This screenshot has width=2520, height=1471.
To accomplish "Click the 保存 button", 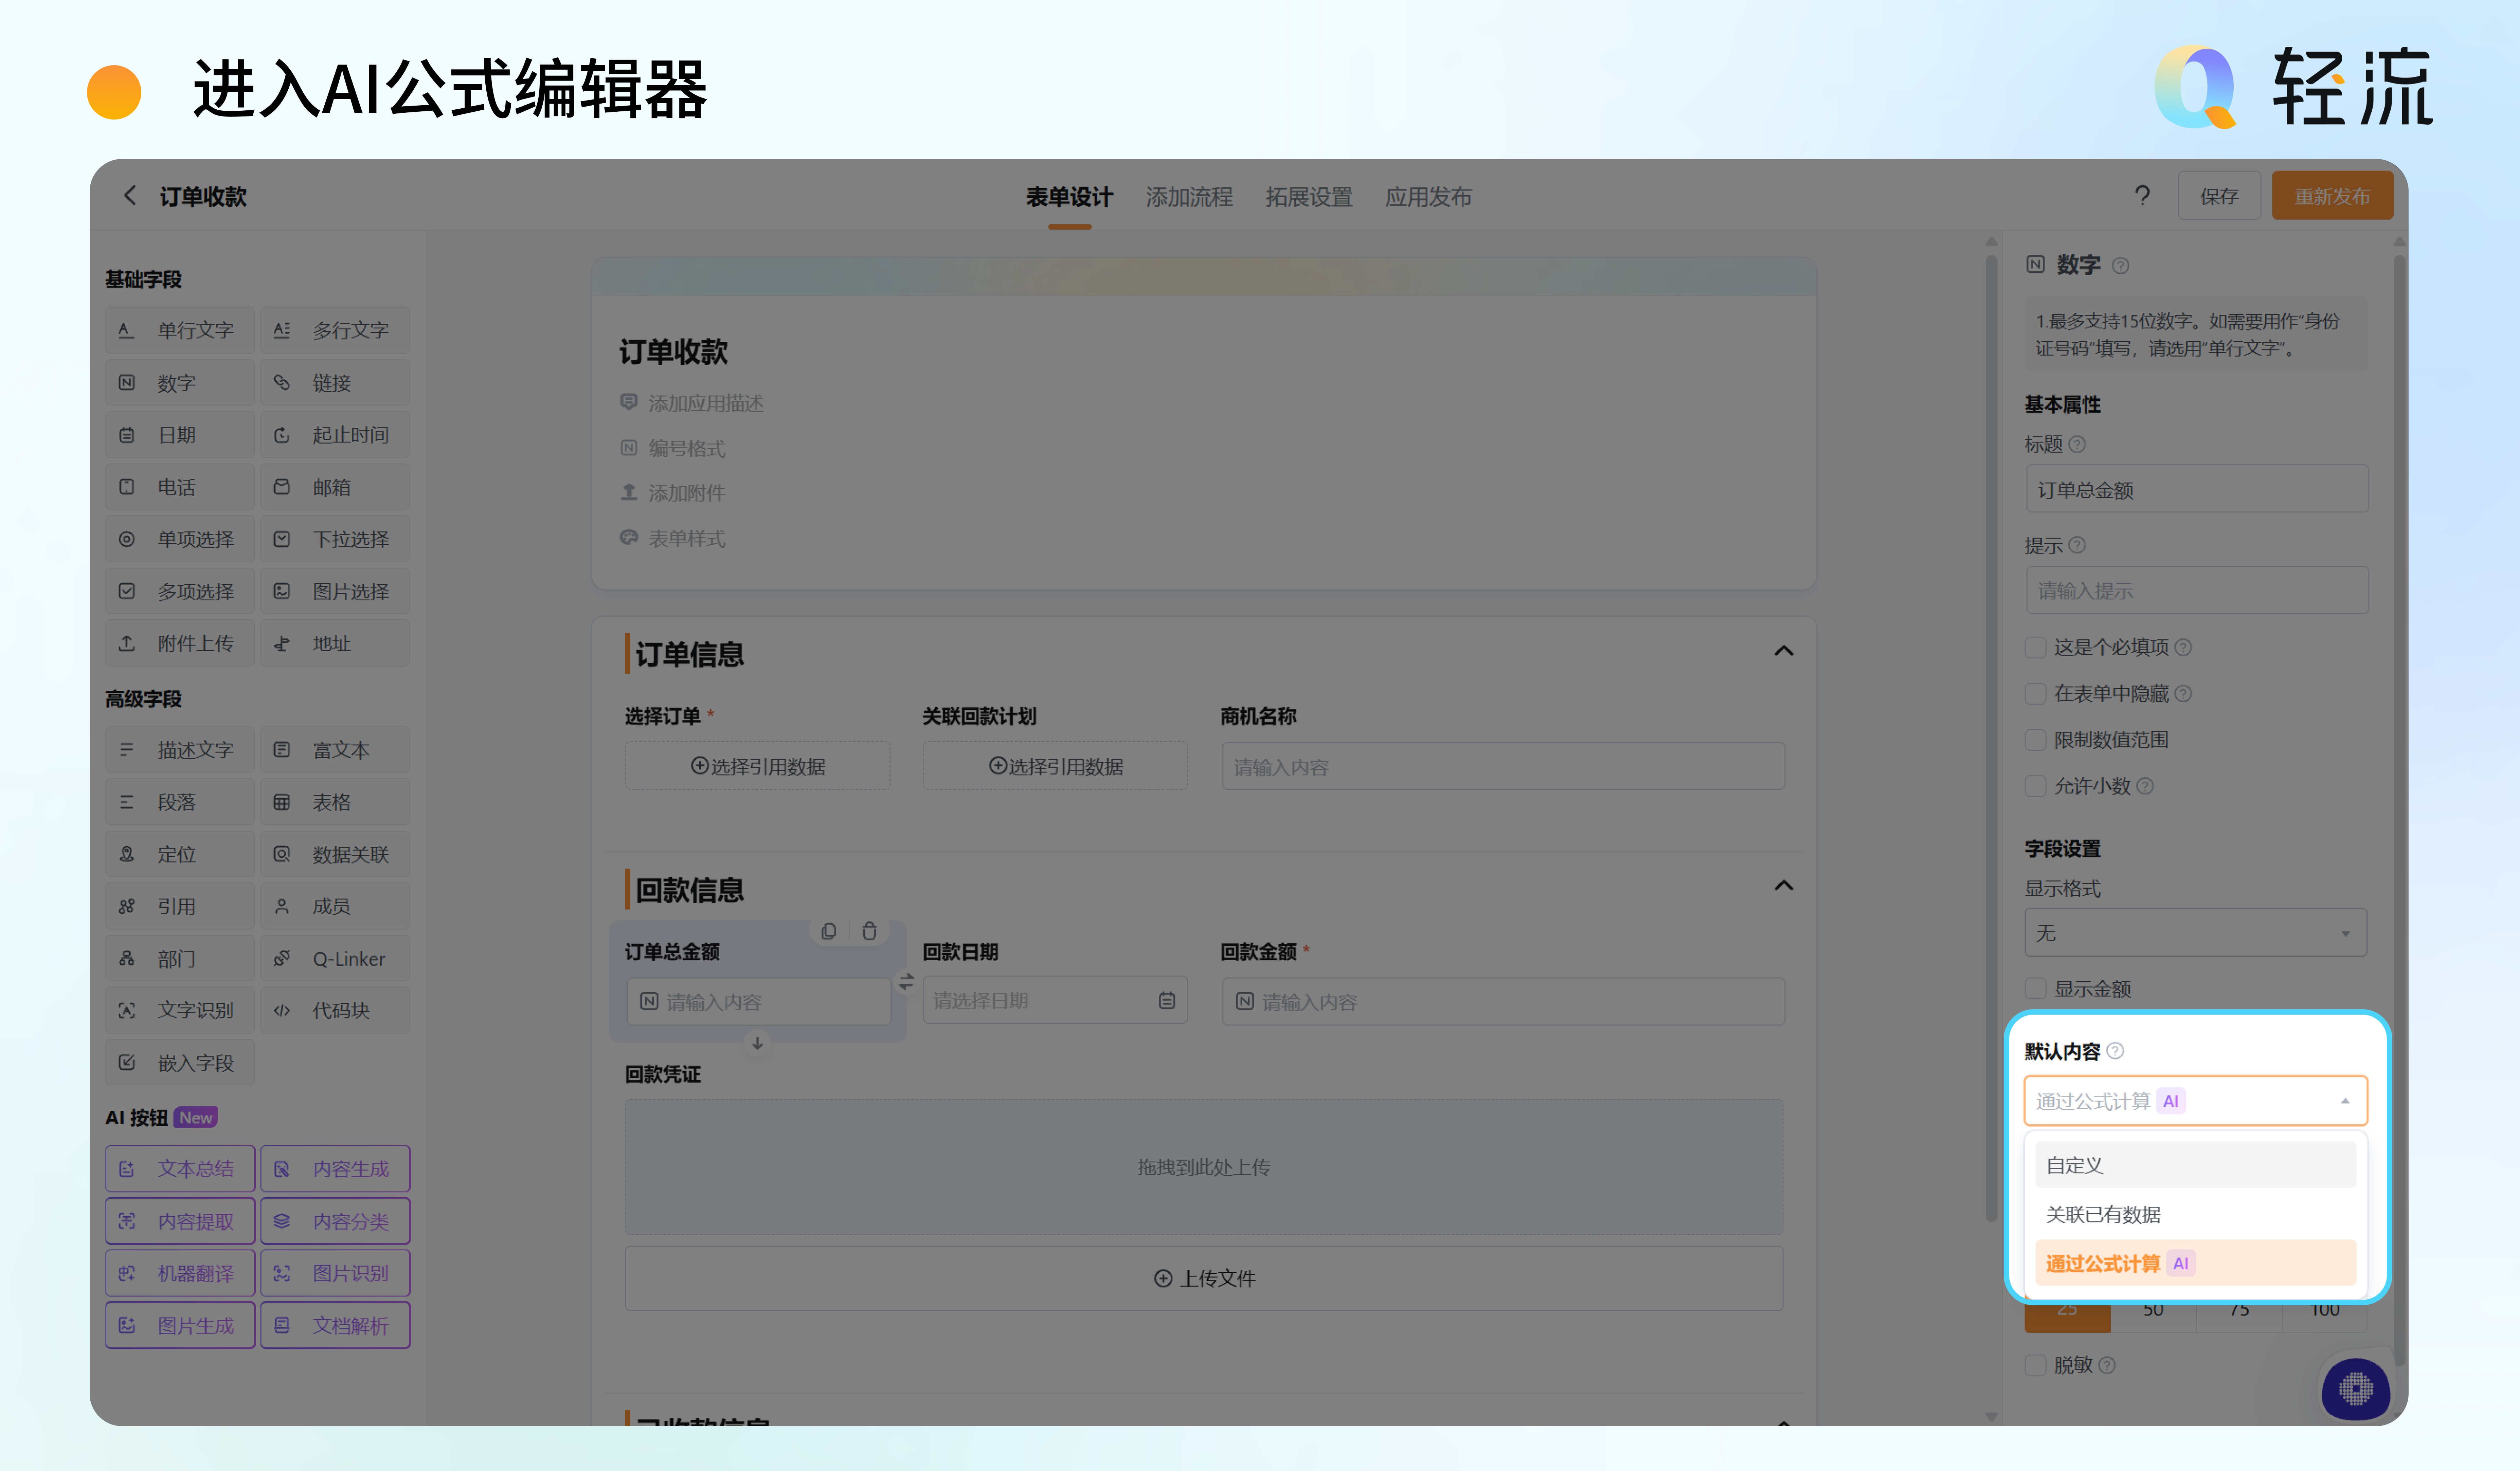I will pyautogui.click(x=2219, y=196).
